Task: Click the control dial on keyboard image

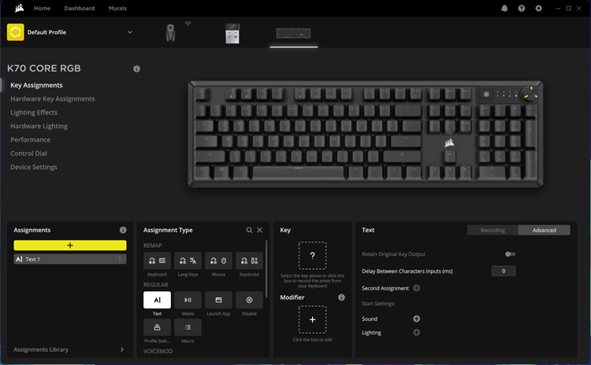Action: point(530,94)
